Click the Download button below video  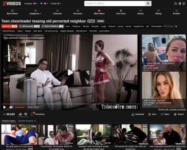click(138, 114)
